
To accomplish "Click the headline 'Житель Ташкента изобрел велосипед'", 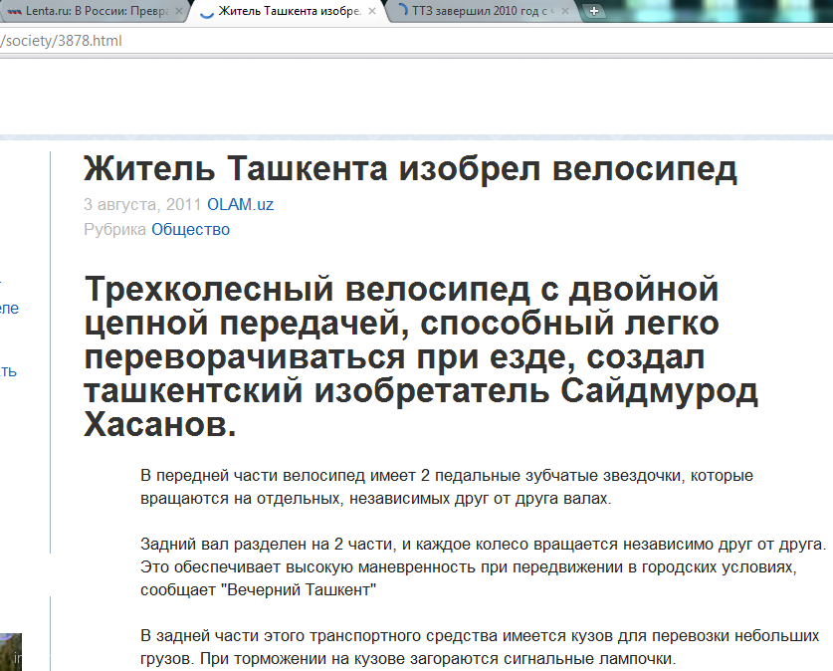I will pos(410,169).
